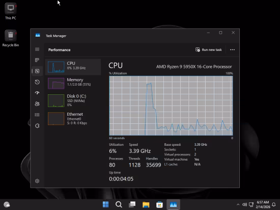
Task: Select the Performance page icon in sidebar
Action: (x=37, y=71)
